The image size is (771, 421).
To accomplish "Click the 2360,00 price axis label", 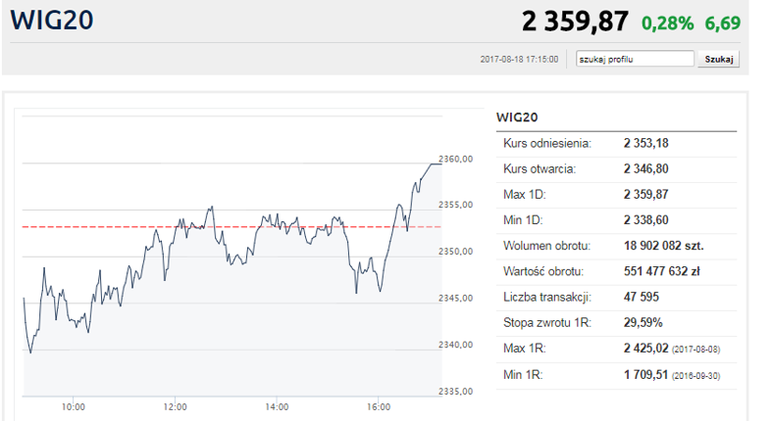I will coord(456,159).
